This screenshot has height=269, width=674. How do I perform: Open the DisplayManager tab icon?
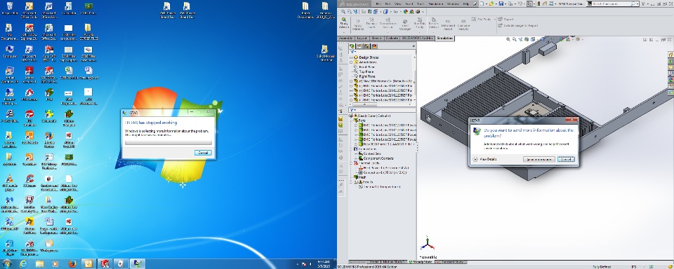(374, 46)
